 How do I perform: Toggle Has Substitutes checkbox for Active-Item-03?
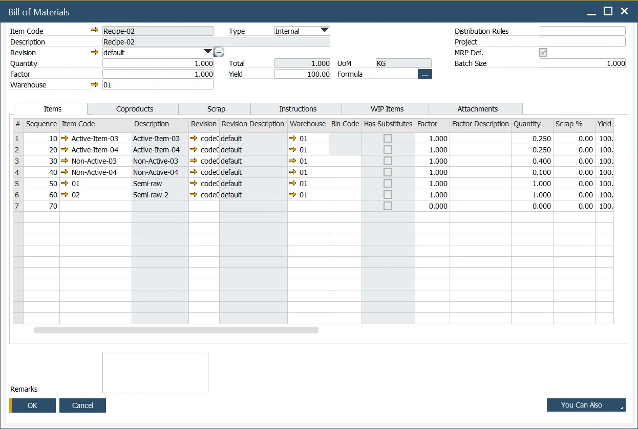coord(388,139)
